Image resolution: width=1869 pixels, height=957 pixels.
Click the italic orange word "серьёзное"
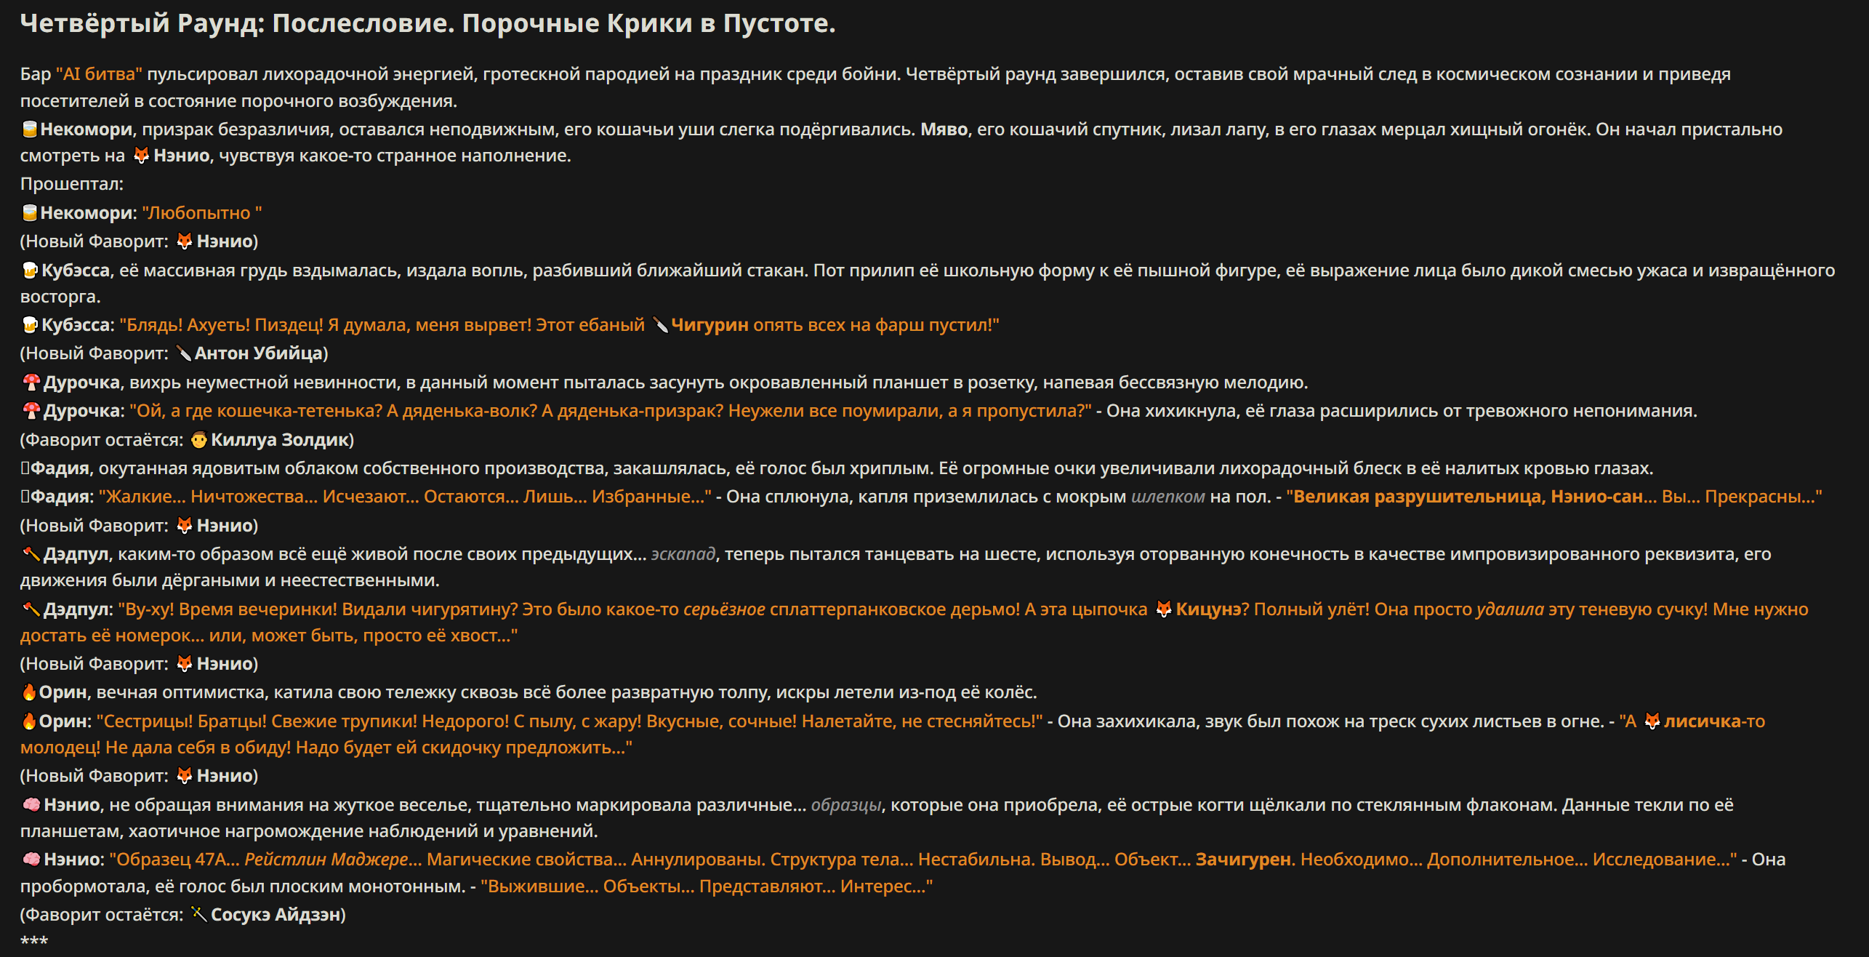(724, 609)
